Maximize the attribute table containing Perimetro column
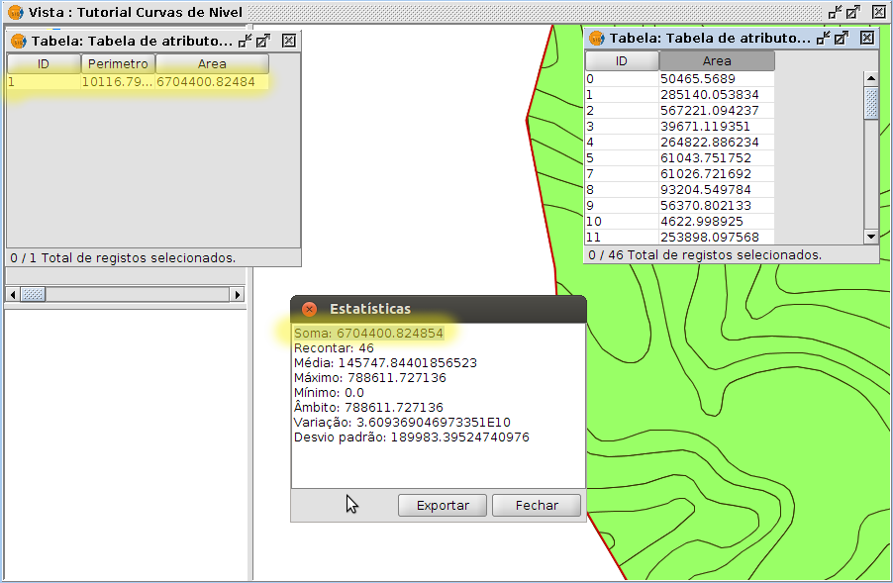This screenshot has height=583, width=893. 263,41
